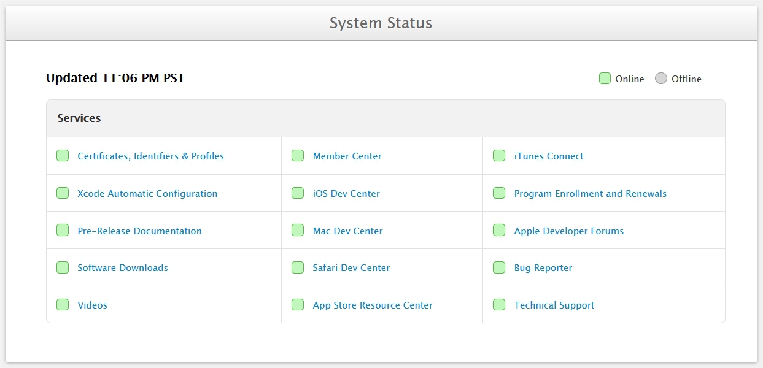Click the green icon next to Software Downloads

click(63, 267)
